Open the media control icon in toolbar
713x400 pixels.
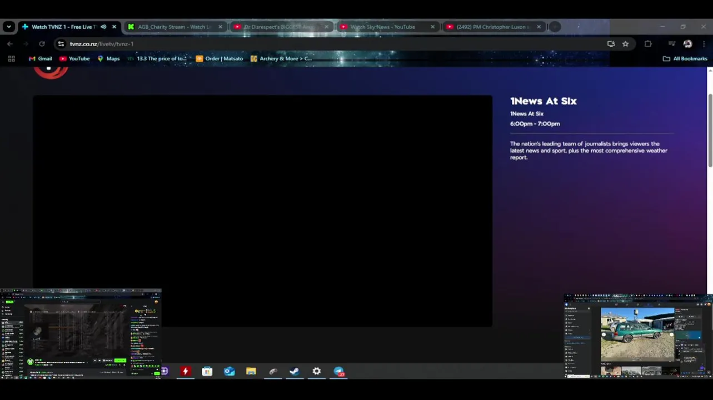coord(672,44)
